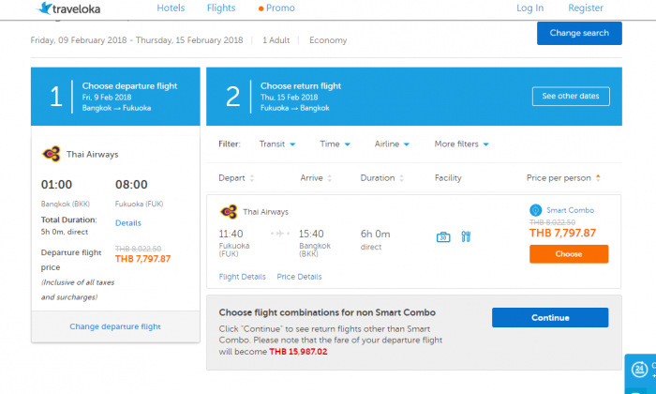Go to the Flights menu item
Viewport: 656px width, 394px height.
pyautogui.click(x=221, y=8)
